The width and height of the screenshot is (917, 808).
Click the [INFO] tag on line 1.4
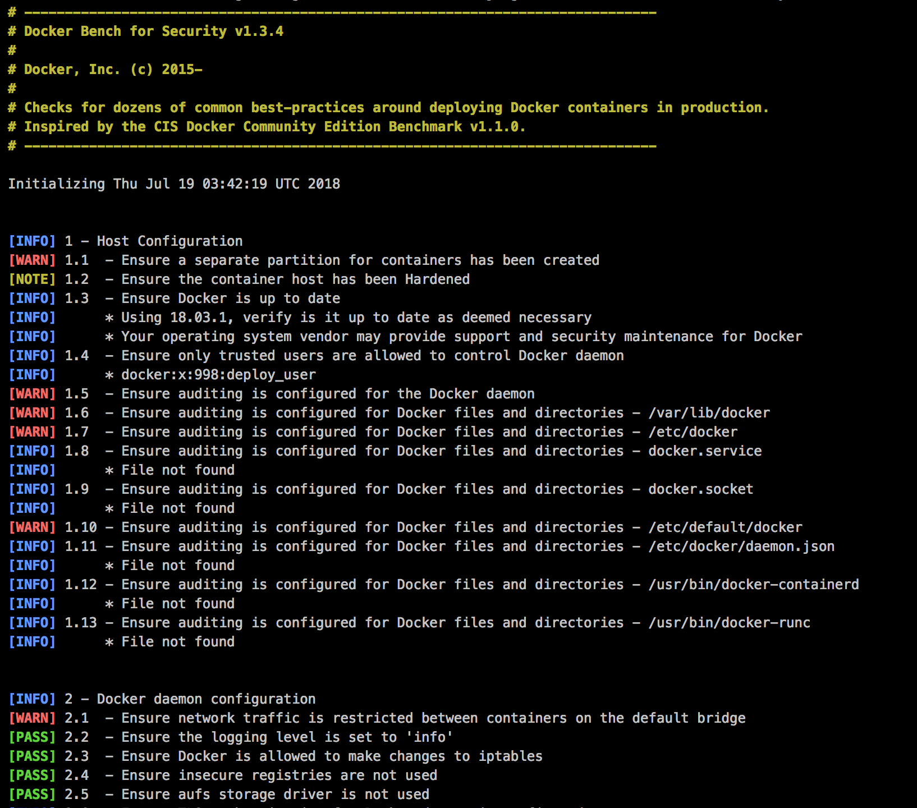(32, 356)
